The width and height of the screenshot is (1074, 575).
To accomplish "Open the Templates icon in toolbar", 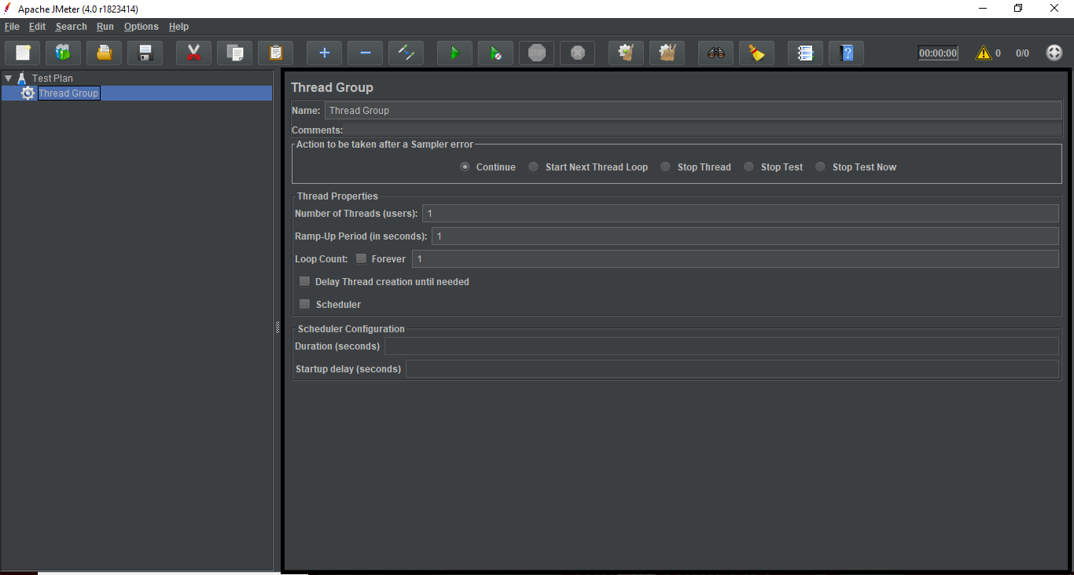I will click(63, 53).
